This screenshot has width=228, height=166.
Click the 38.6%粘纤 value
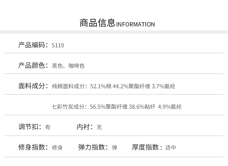point(142,107)
